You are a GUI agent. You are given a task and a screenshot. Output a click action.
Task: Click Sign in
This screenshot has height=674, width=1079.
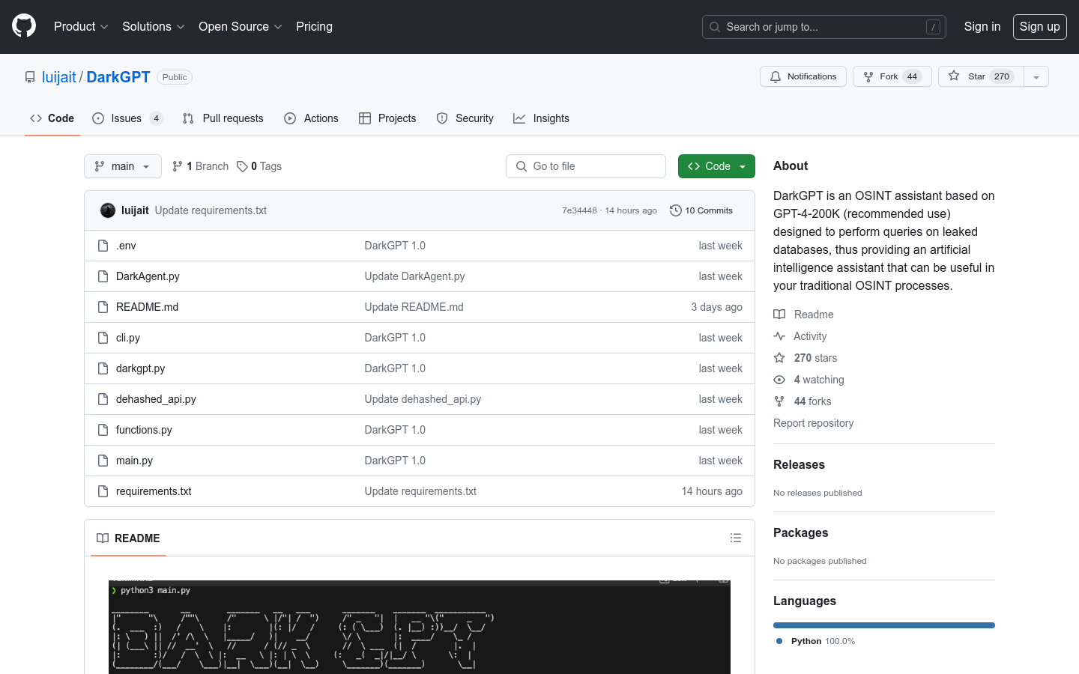click(982, 26)
